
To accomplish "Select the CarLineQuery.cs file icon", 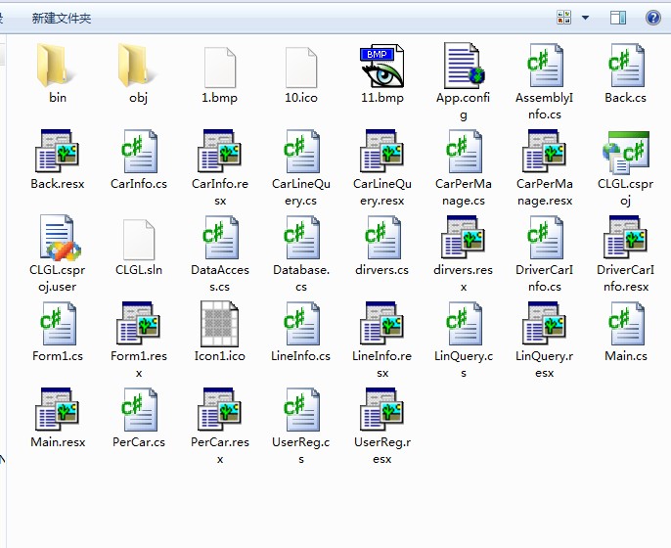I will (x=301, y=152).
